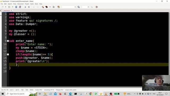
Task: Open the Windows Start menu
Action: 3,94
